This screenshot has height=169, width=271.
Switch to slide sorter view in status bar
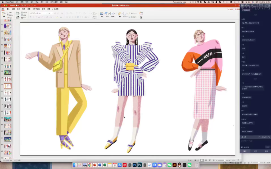206,160
